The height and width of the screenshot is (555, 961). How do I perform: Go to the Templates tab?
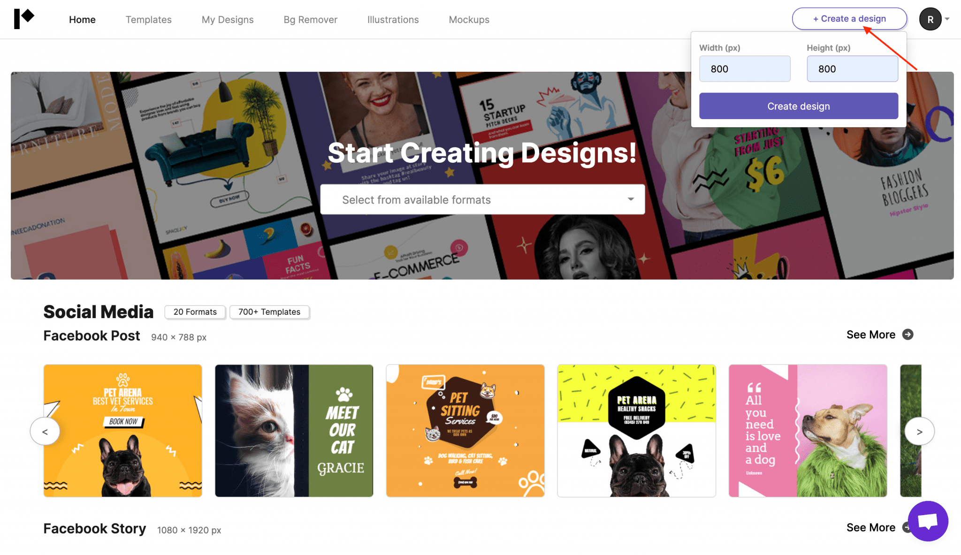[x=148, y=20]
